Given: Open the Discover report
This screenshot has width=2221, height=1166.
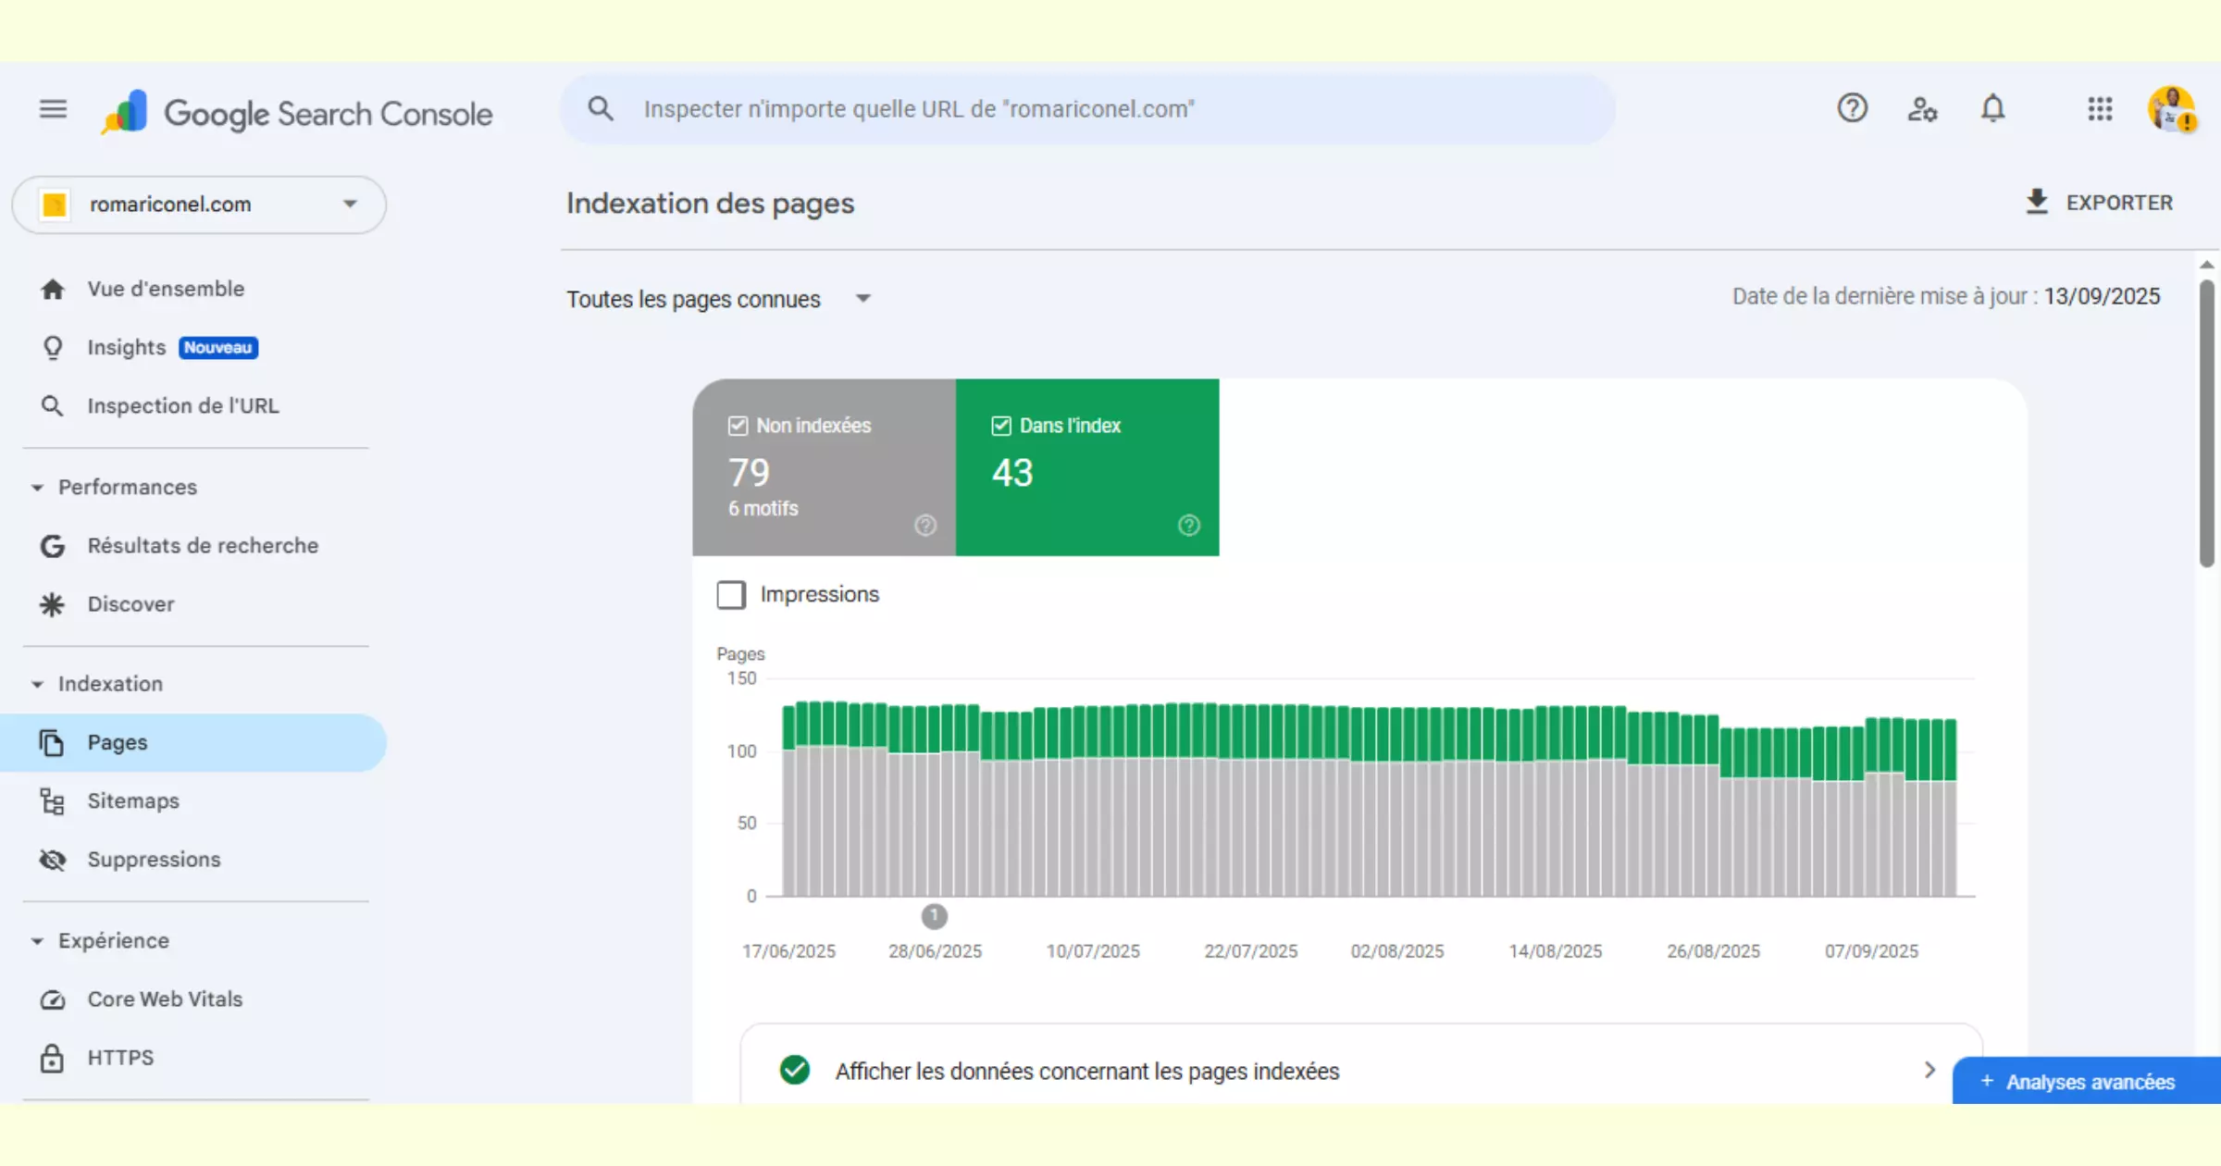Looking at the screenshot, I should click(x=130, y=603).
